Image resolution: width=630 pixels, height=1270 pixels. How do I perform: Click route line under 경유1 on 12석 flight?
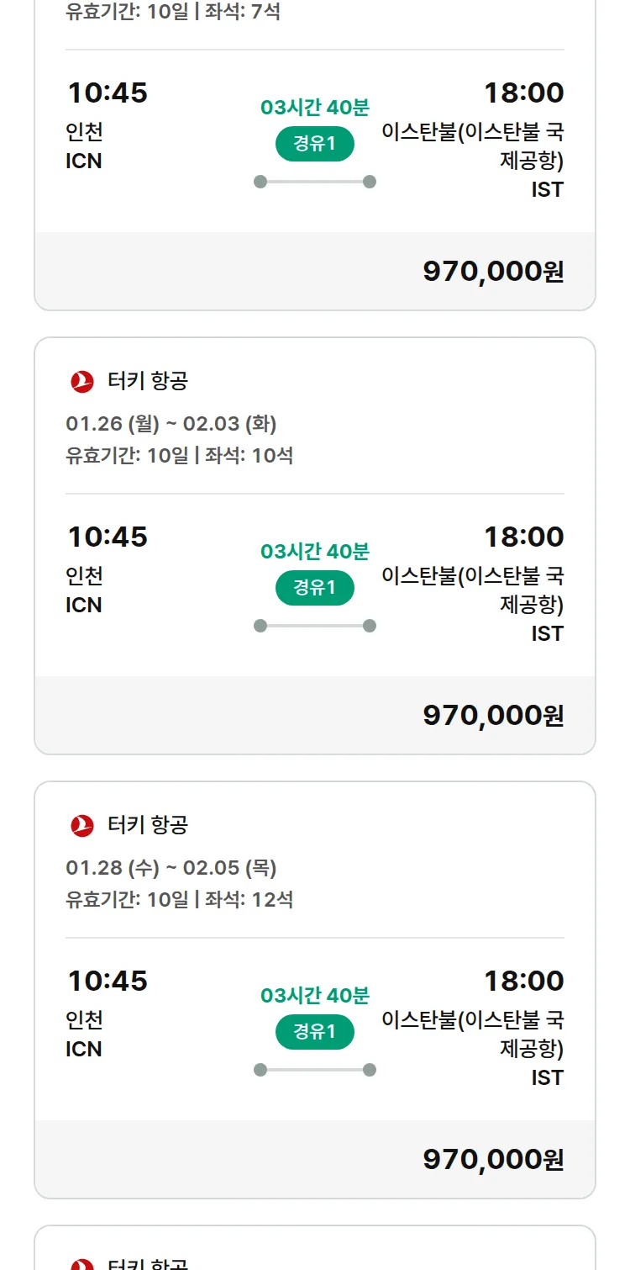[315, 1070]
